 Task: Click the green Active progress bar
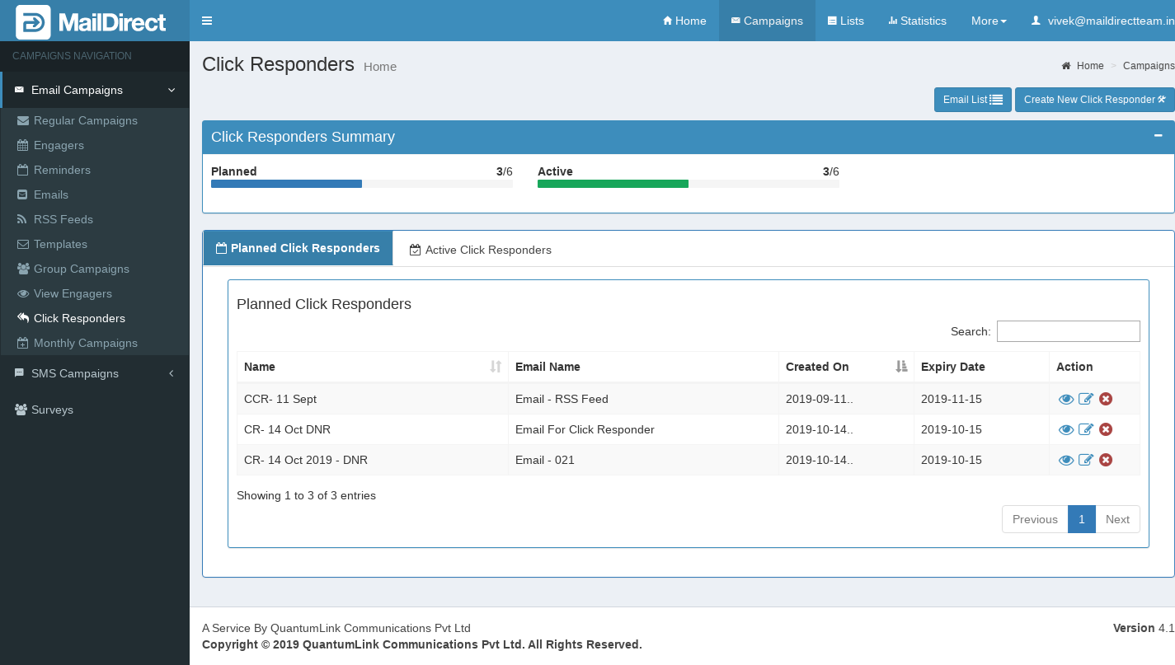pos(613,184)
